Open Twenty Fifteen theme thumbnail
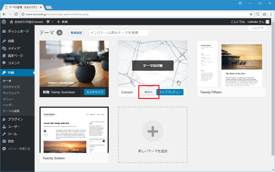The height and width of the screenshot is (172, 275). 232,64
